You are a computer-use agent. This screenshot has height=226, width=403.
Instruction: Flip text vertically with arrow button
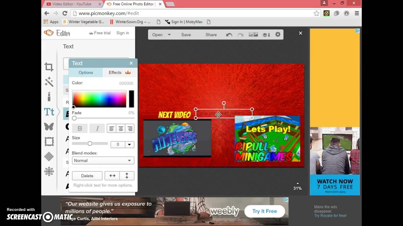coord(127,176)
